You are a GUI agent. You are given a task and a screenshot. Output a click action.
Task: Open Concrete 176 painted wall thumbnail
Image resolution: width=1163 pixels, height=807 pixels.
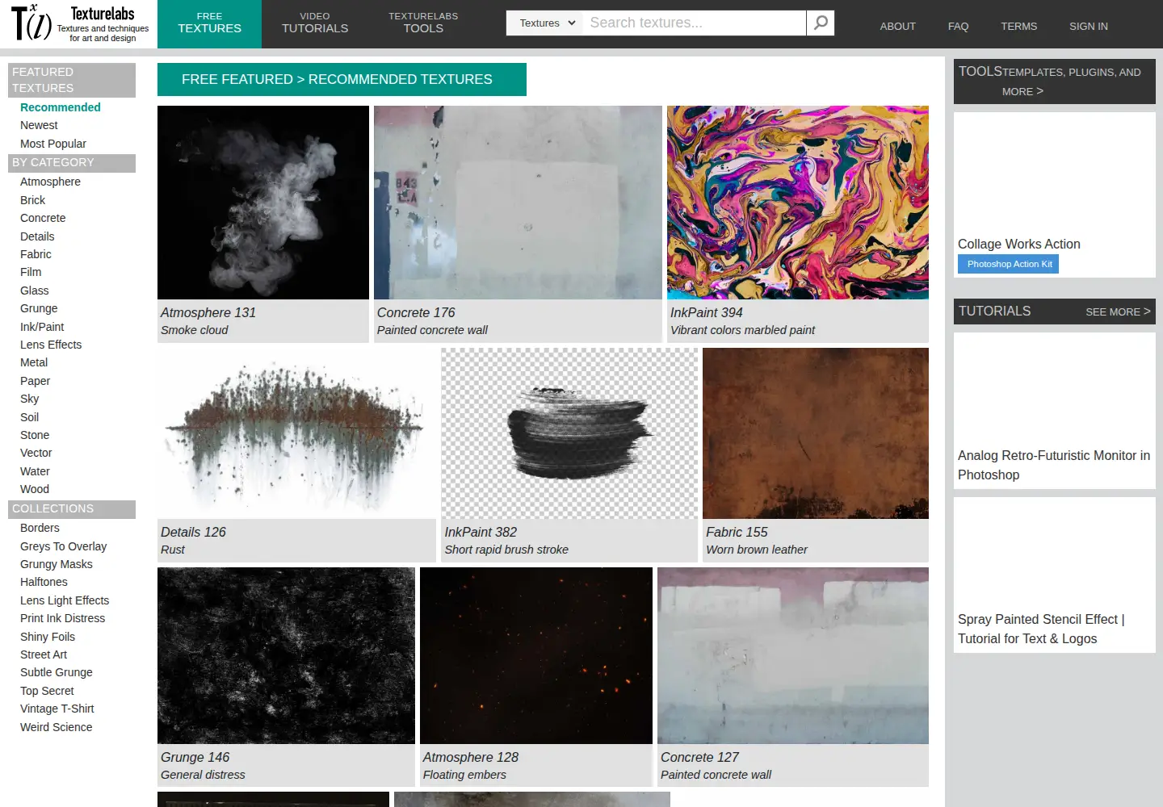click(518, 203)
